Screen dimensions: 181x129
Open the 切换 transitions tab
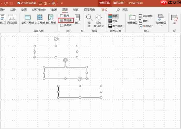tap(13, 10)
